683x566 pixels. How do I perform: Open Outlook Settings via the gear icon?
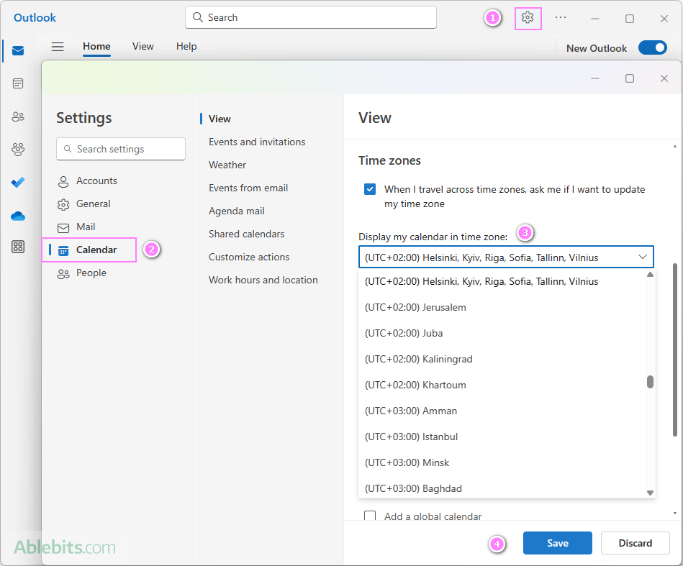coord(528,18)
